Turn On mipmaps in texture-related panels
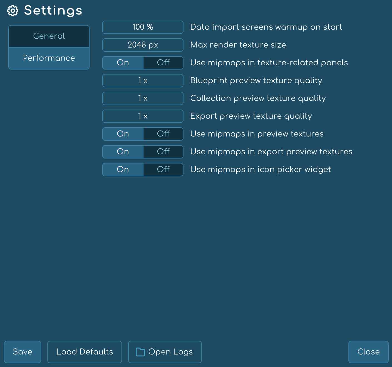The width and height of the screenshot is (392, 367). click(123, 63)
